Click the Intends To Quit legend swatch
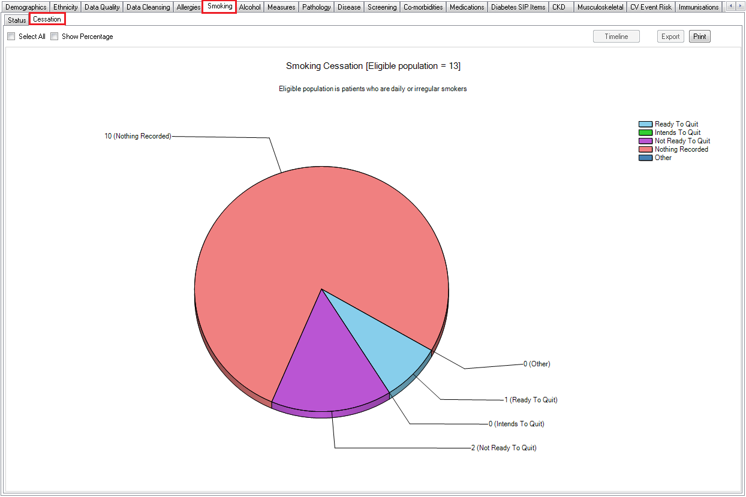 [x=645, y=132]
